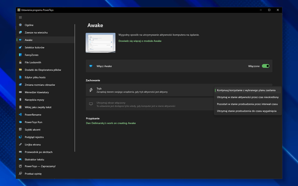The width and height of the screenshot is (298, 186).
Task: Click the Zmiana rozmiaru obrazów icon
Action: click(20, 85)
